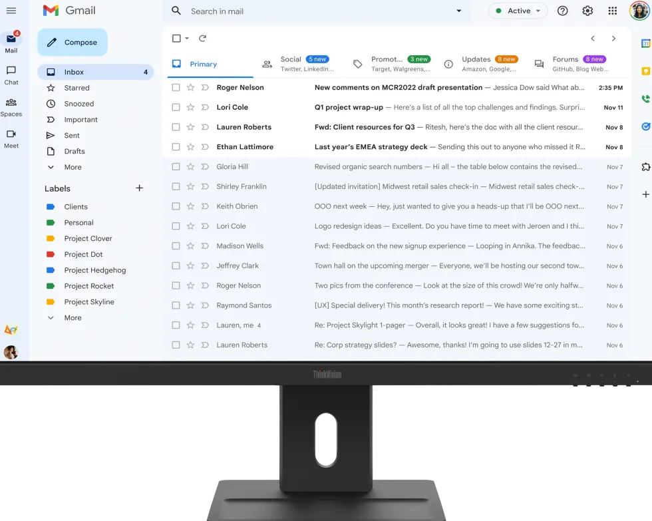This screenshot has height=521, width=652.
Task: Open the Promotions tab
Action: [x=391, y=64]
